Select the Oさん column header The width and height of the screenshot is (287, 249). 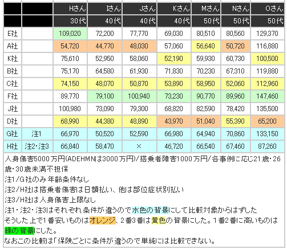click(268, 9)
